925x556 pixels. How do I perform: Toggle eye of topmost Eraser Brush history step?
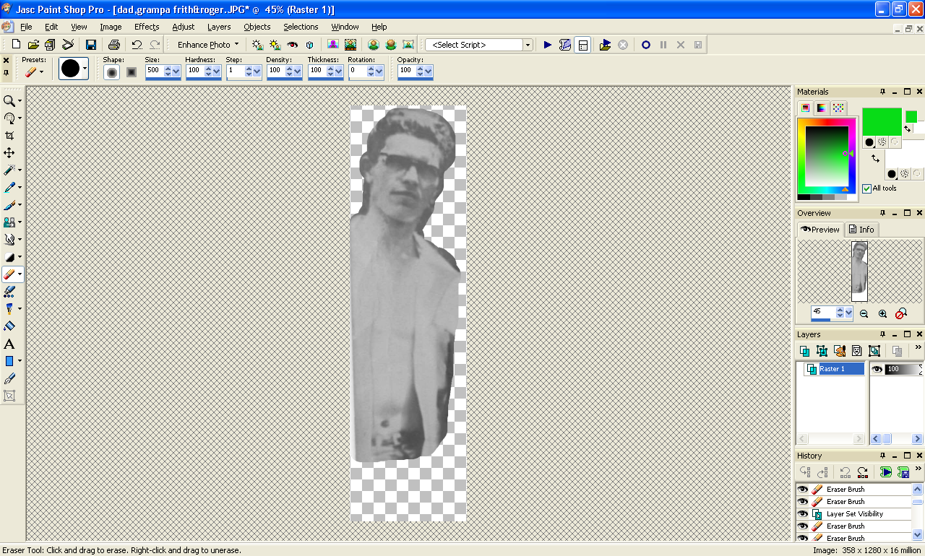click(x=803, y=490)
